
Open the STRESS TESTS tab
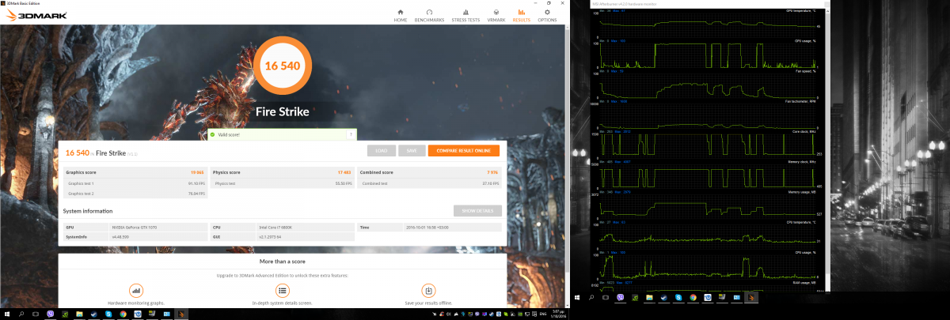coord(465,15)
